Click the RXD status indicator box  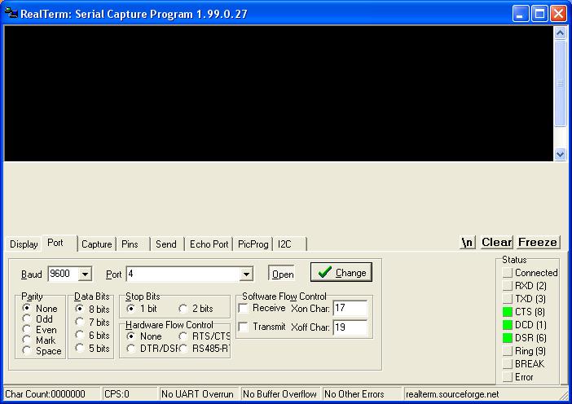tap(508, 286)
